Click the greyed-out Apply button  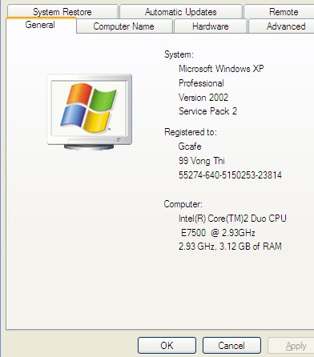coord(291,346)
